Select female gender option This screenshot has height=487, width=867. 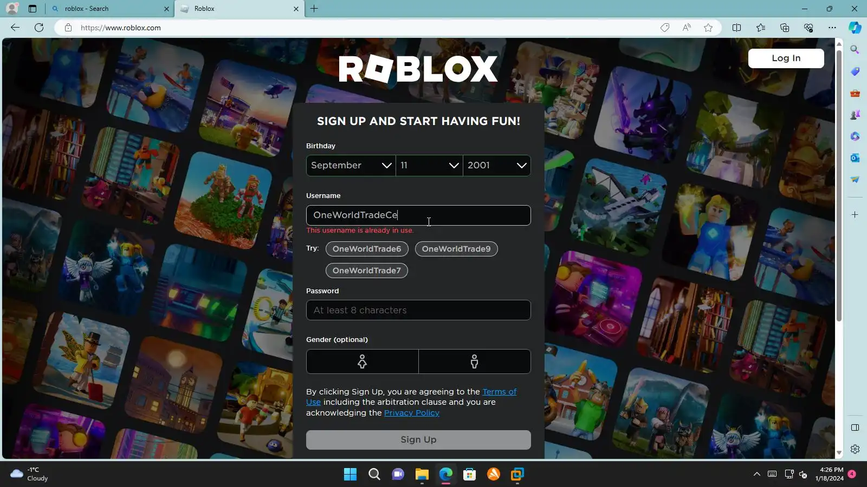[363, 361]
